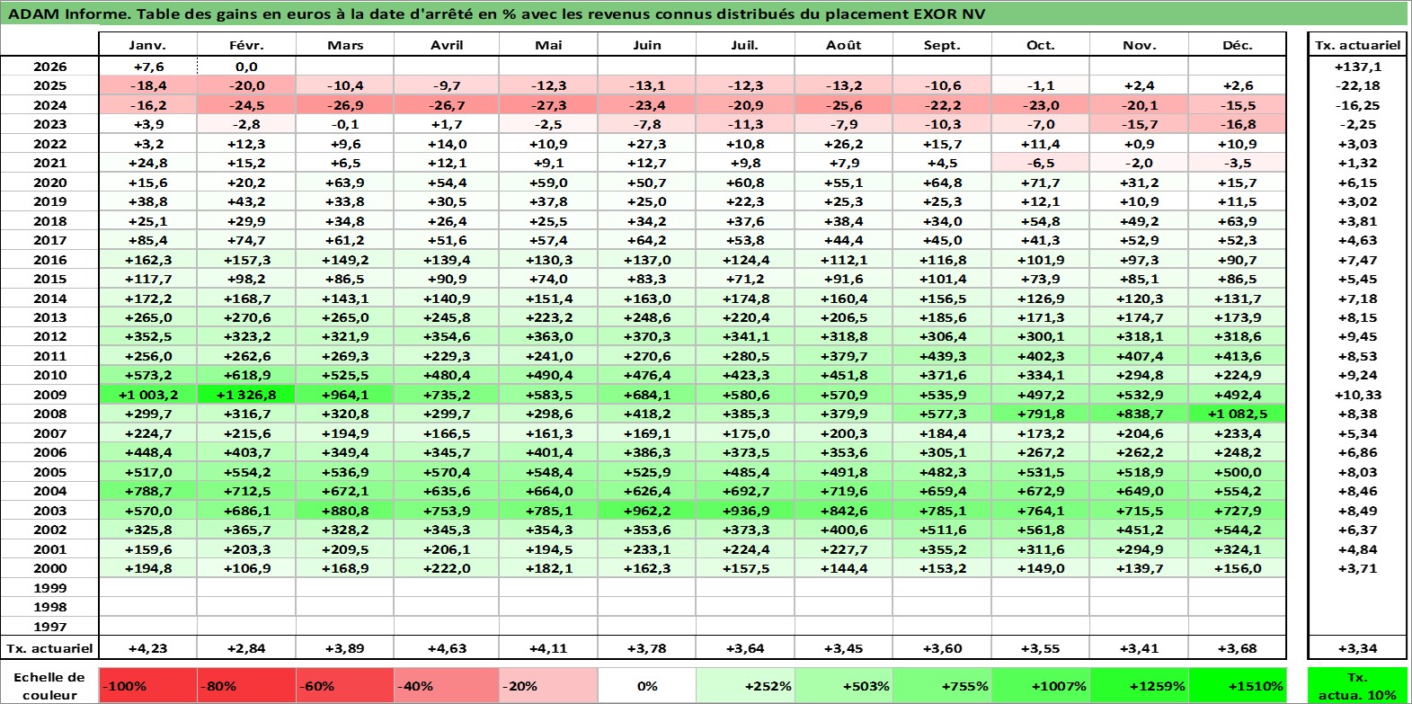
Task: Click the Déc. column header
Action: 1237,45
